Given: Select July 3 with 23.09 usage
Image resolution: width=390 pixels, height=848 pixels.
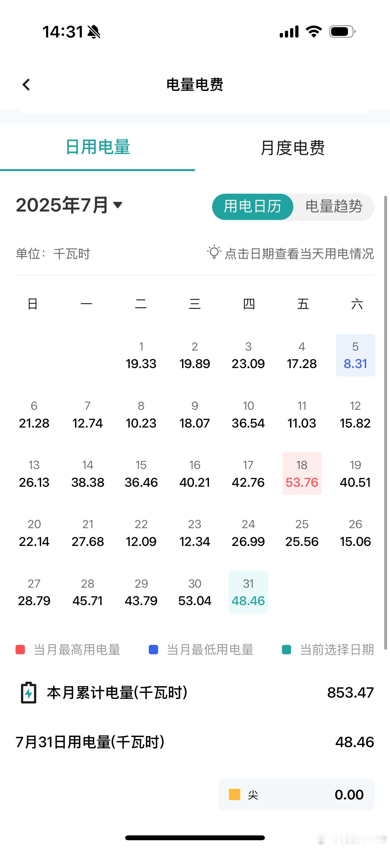Looking at the screenshot, I should pos(248,355).
